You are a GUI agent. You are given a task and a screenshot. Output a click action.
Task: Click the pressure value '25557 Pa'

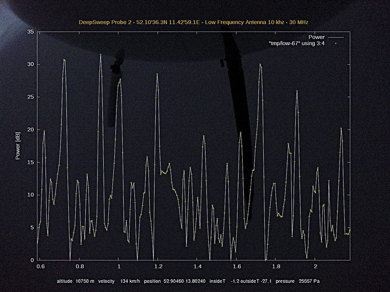(x=309, y=281)
